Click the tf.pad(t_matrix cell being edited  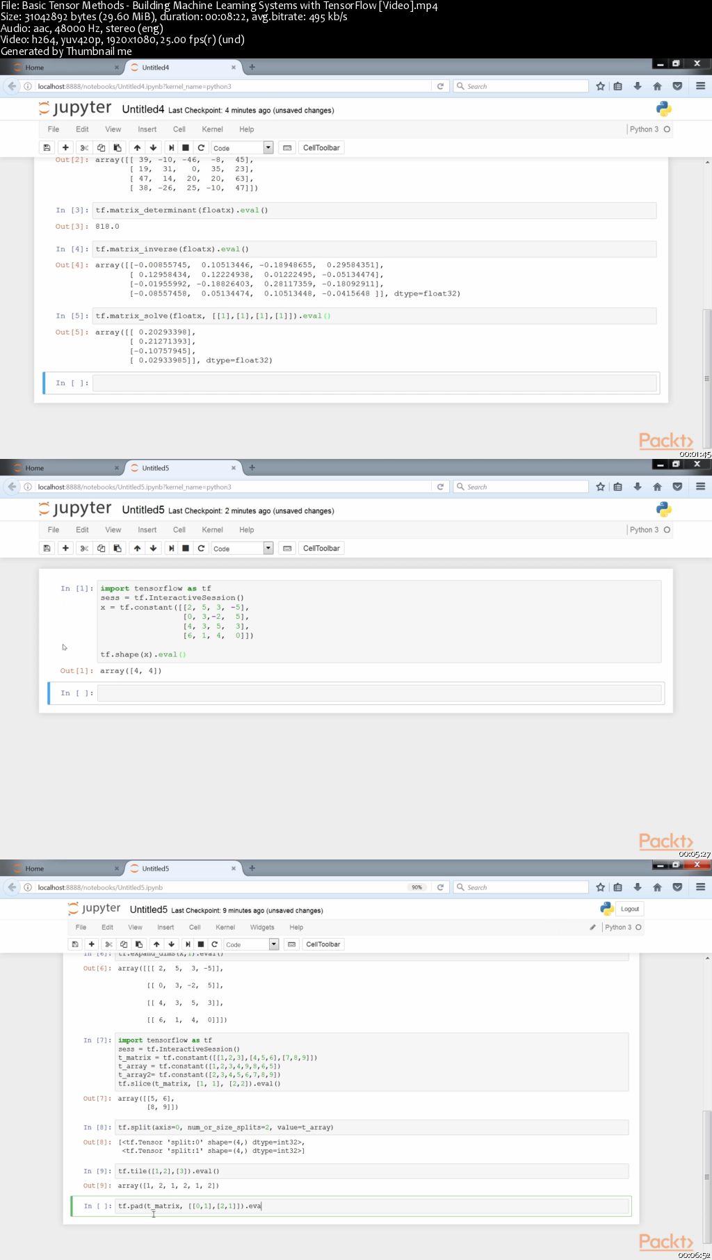373,1206
